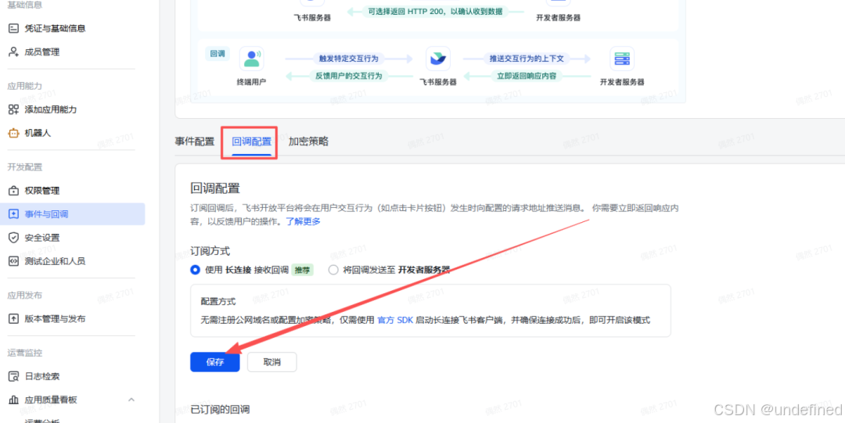Viewport: 845px width, 423px height.
Task: Click the 事件与回调 sidebar icon
Action: point(13,214)
